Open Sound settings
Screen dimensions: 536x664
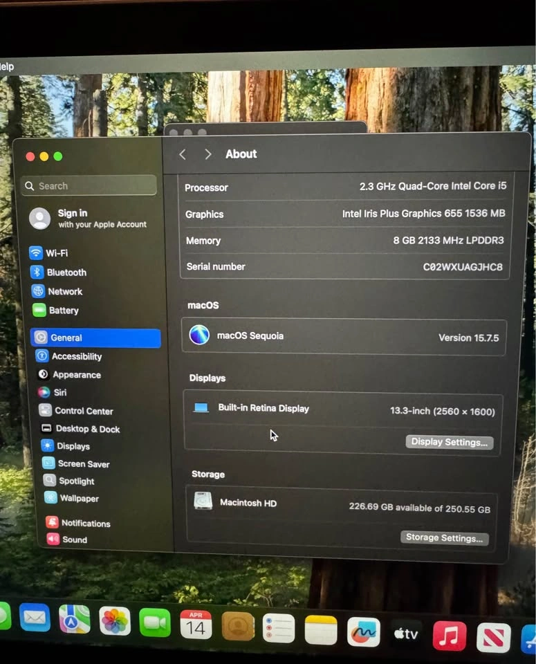(67, 539)
